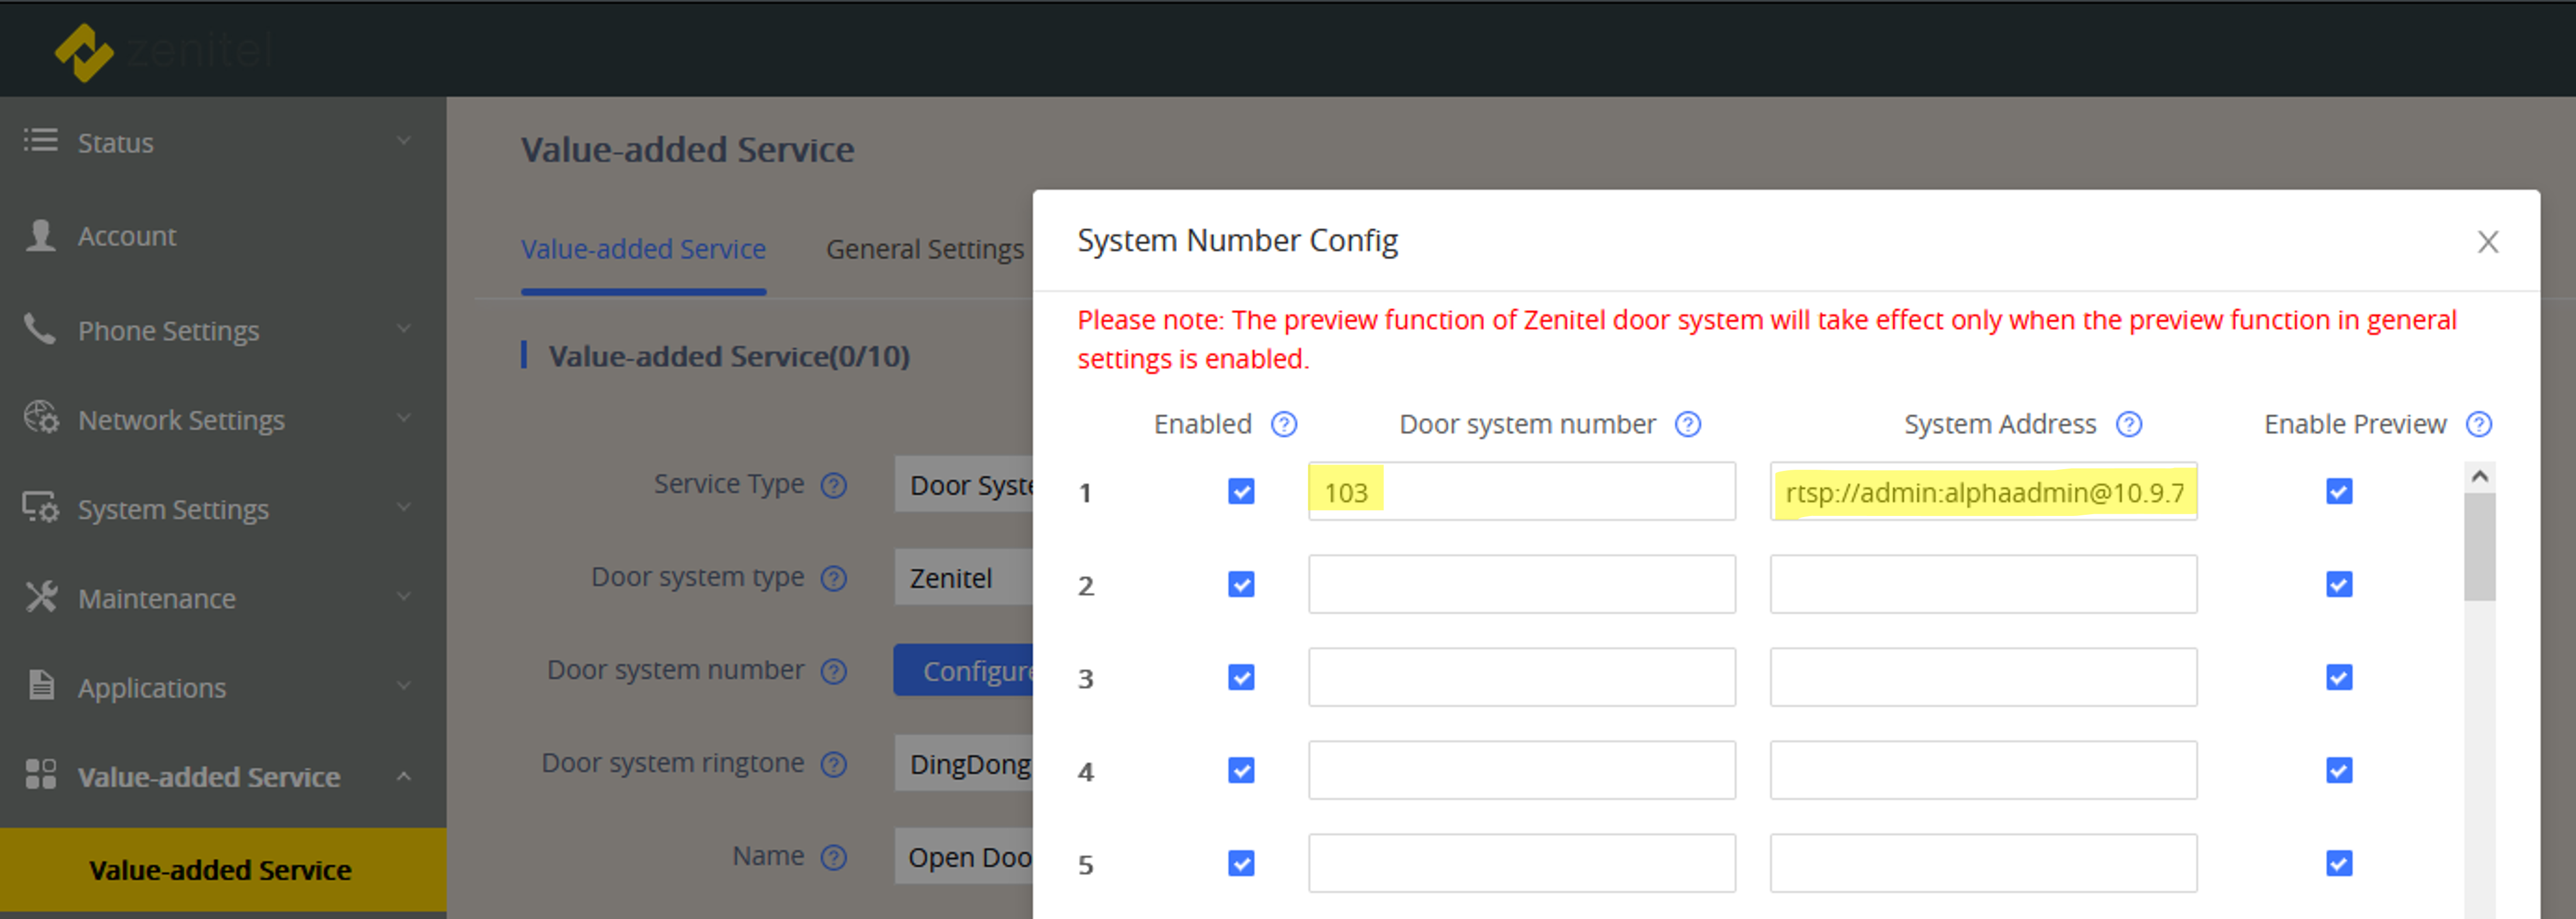The image size is (2576, 919).
Task: Click the Door system number field in row 2
Action: click(x=1521, y=584)
